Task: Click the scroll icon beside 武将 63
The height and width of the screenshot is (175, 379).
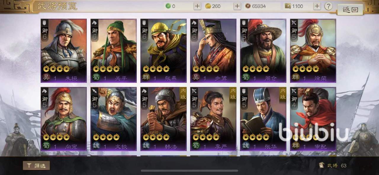Action: coord(322,166)
